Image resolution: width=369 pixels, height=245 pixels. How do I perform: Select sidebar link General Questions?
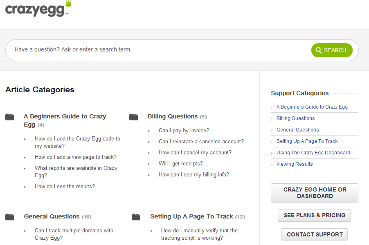(x=298, y=130)
